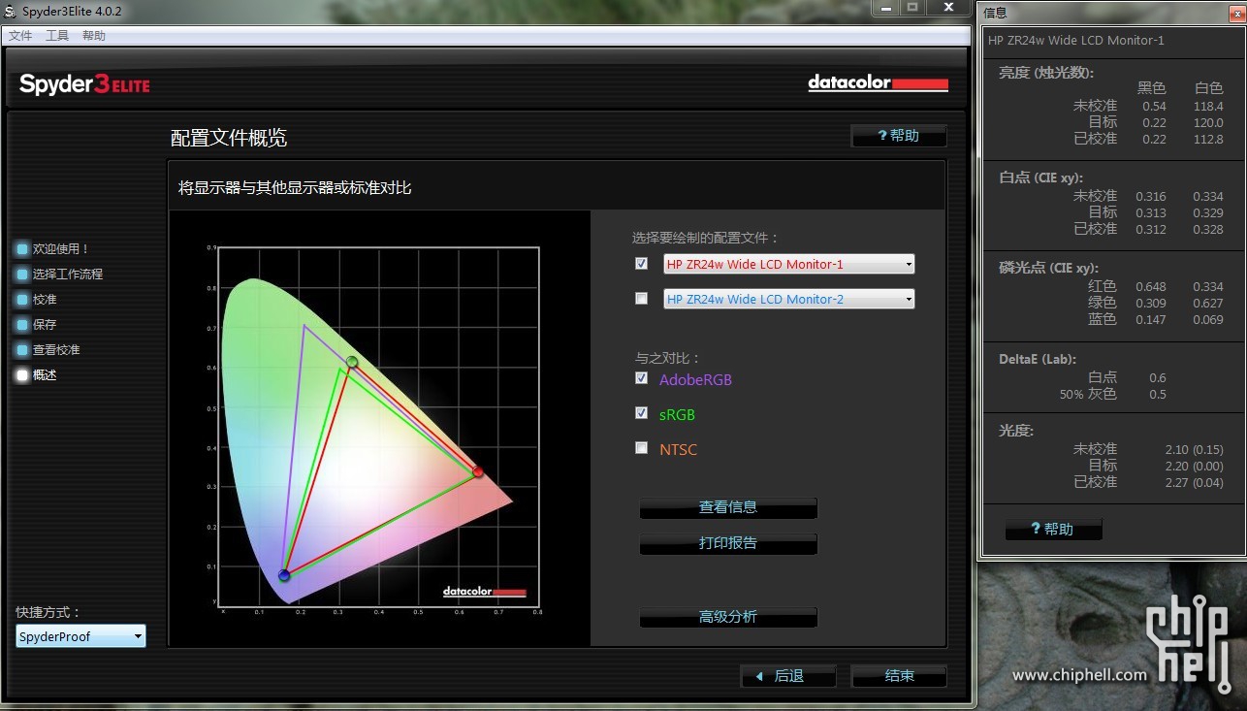Image resolution: width=1247 pixels, height=711 pixels.
Task: Click the Spyder3Elite title bar app icon
Action: [x=11, y=11]
